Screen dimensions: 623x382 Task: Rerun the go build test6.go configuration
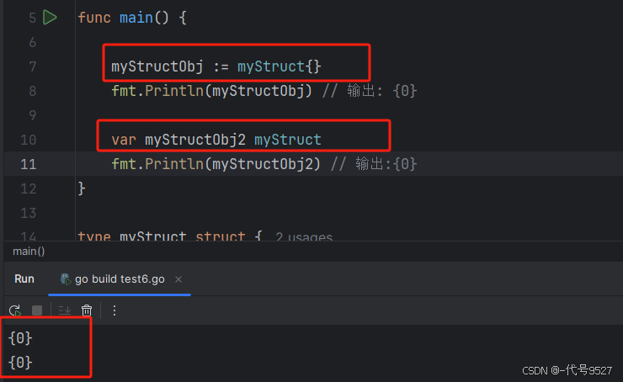14,310
